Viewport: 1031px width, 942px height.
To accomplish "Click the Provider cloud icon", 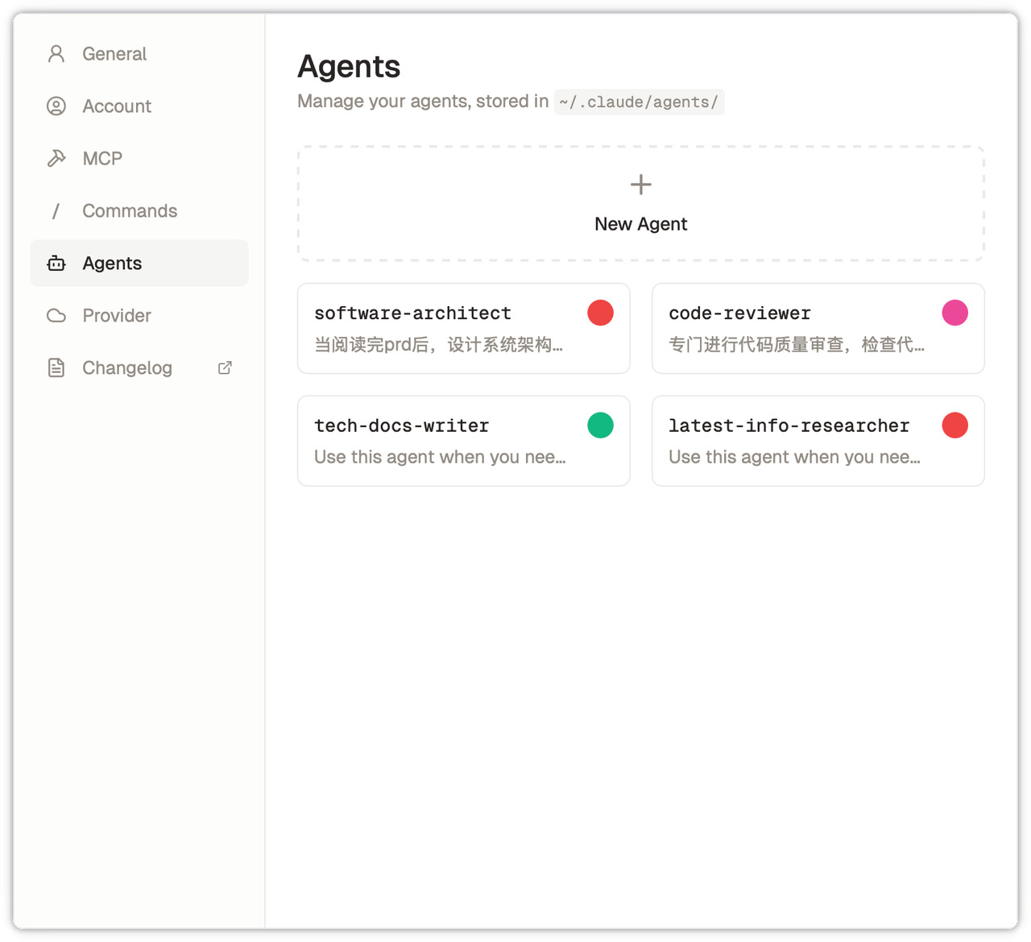I will pos(56,316).
